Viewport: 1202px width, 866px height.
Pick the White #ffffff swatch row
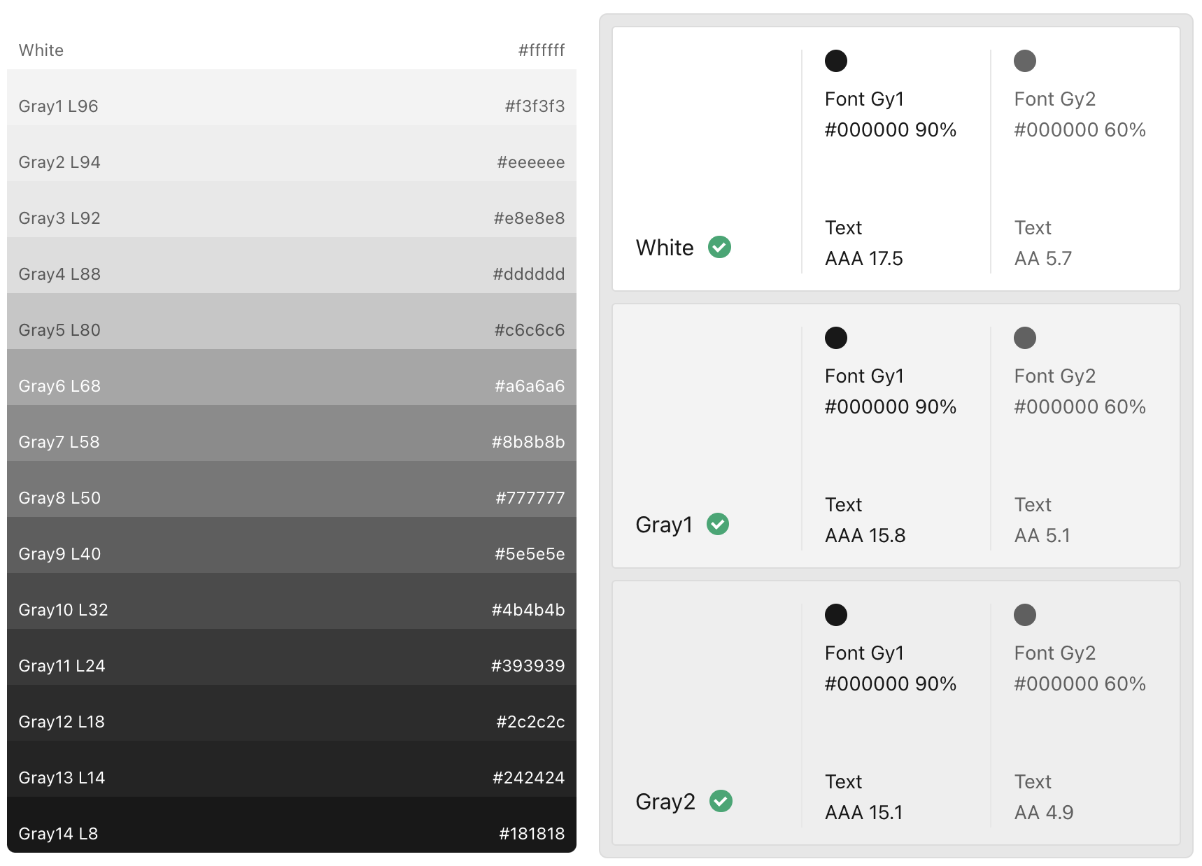[x=292, y=41]
